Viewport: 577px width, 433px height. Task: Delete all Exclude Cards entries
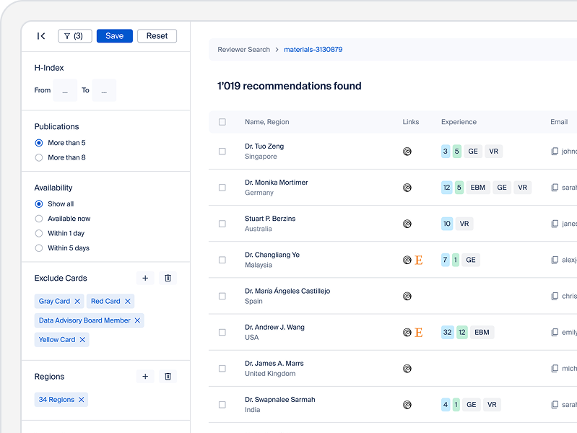click(168, 278)
